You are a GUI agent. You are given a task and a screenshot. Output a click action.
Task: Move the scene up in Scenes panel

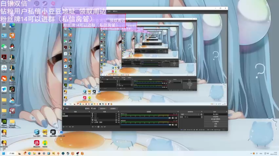[x=70, y=127]
